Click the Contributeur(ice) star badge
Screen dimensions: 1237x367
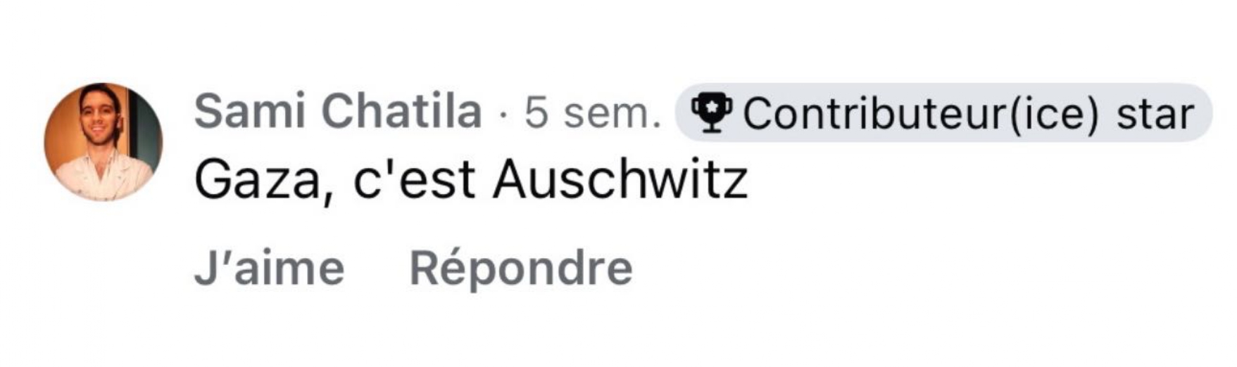(x=943, y=112)
